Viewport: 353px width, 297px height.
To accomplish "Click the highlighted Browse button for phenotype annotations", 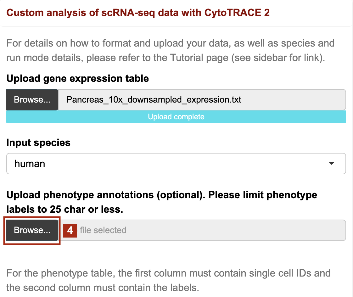I will click(31, 230).
